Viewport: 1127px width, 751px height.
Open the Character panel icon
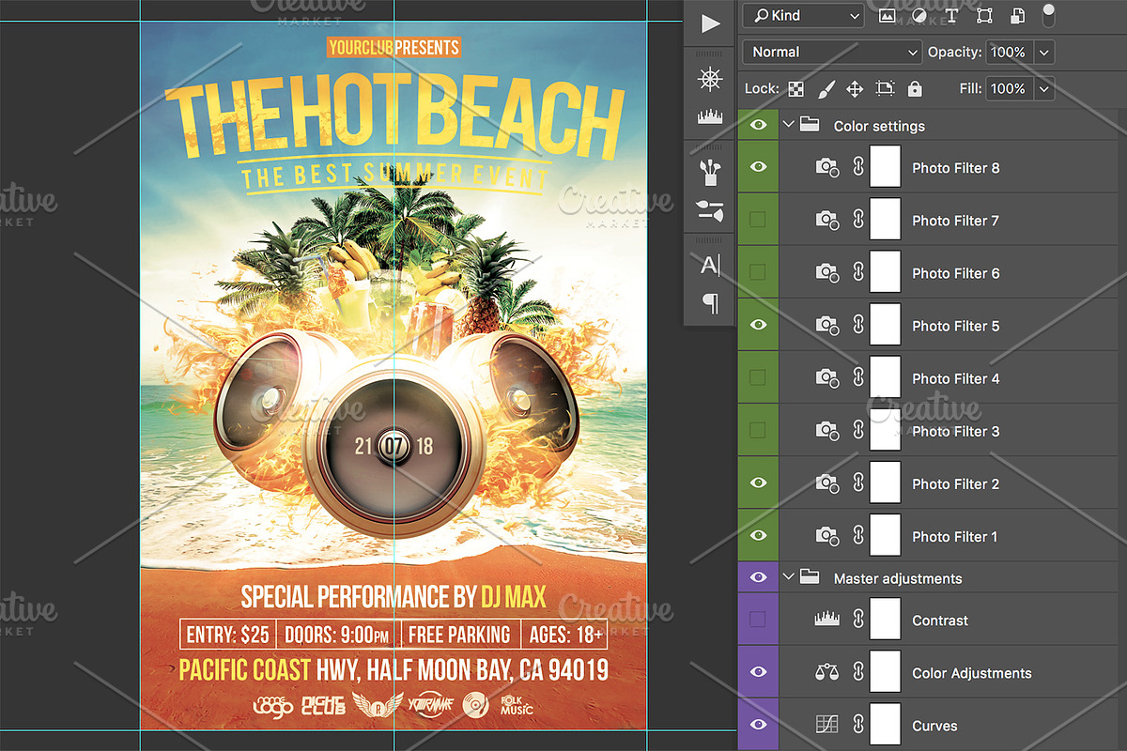click(x=711, y=266)
